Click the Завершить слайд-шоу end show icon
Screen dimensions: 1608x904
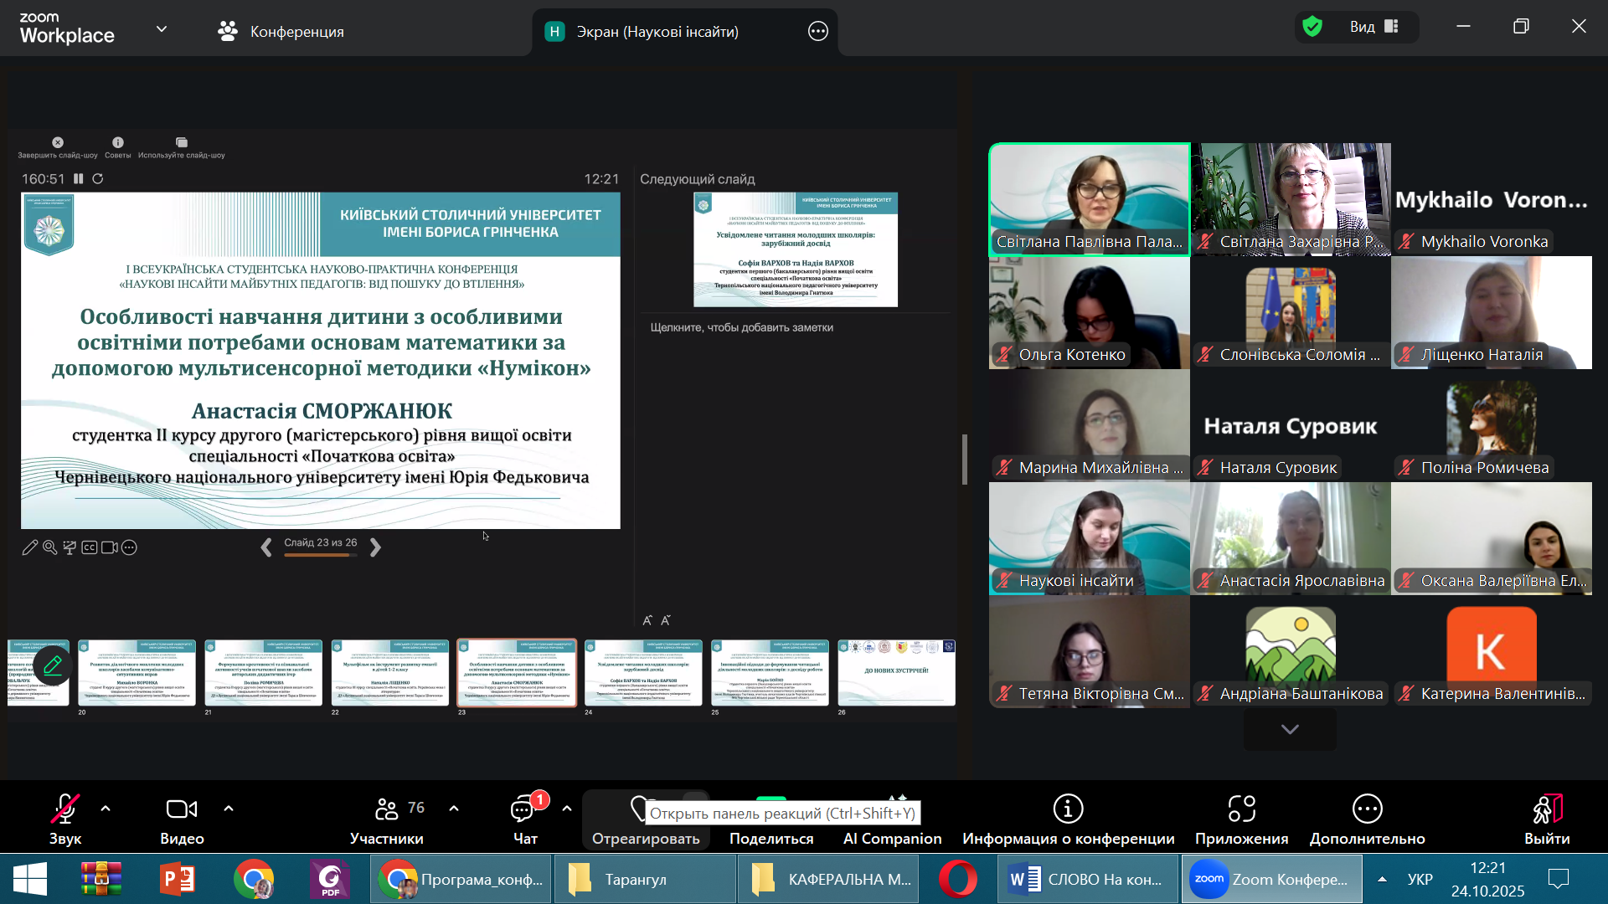pyautogui.click(x=58, y=143)
